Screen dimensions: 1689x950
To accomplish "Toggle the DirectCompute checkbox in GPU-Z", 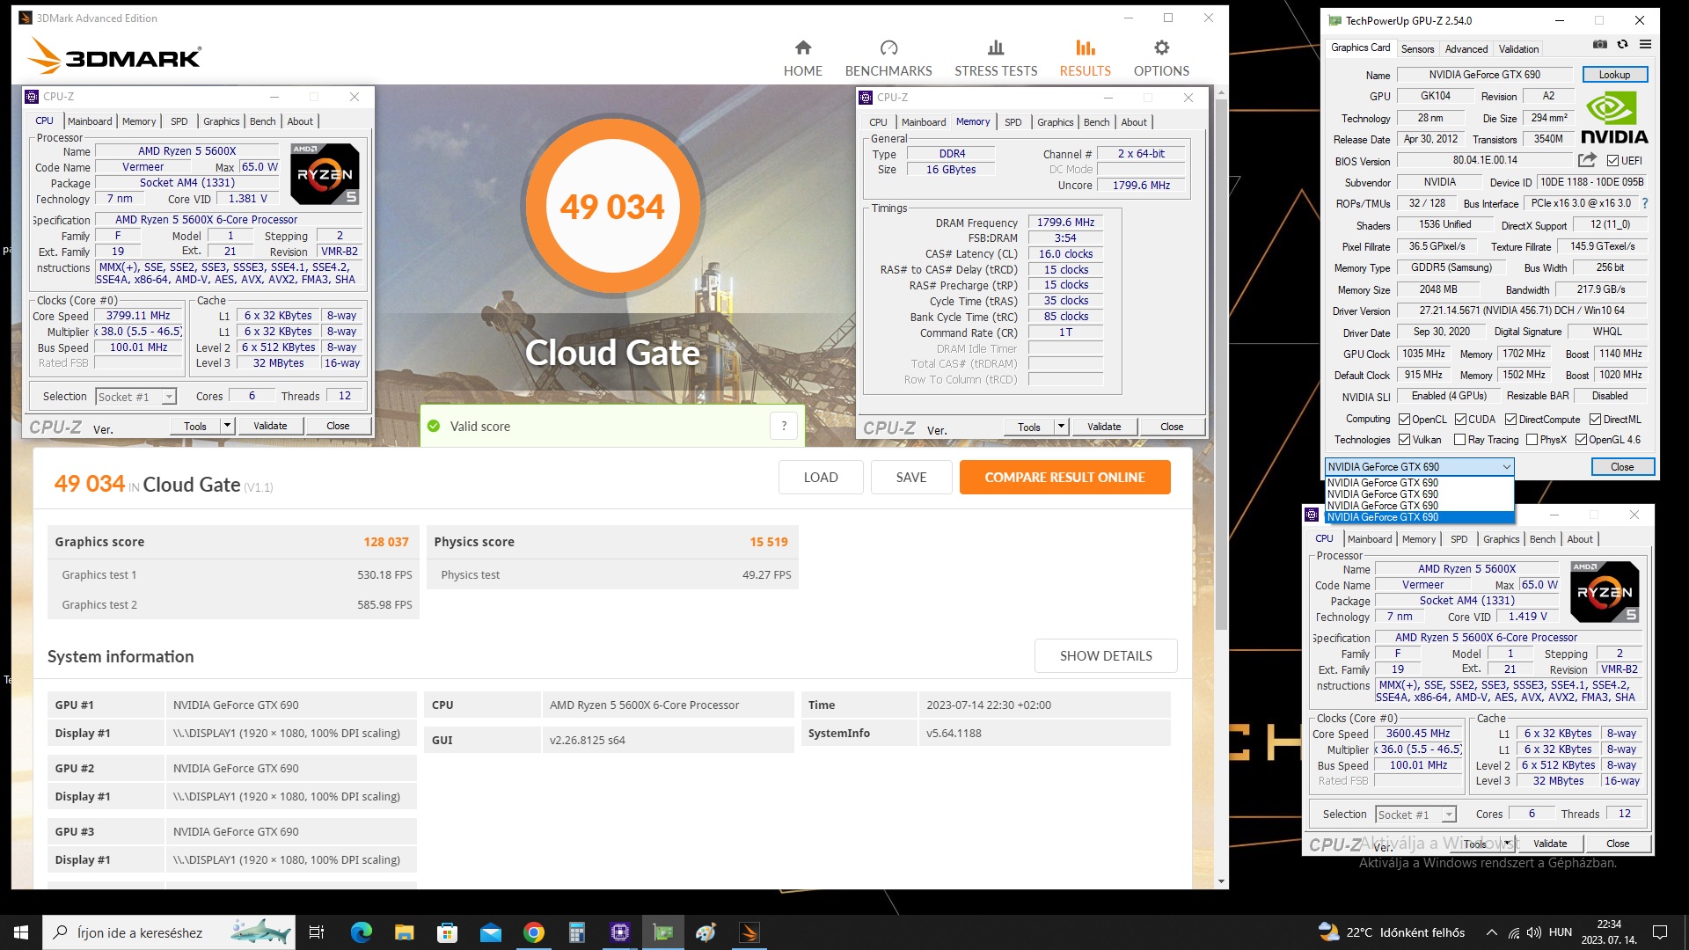I will pos(1510,420).
